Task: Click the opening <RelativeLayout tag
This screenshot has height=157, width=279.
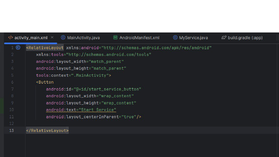Action: 45,48
